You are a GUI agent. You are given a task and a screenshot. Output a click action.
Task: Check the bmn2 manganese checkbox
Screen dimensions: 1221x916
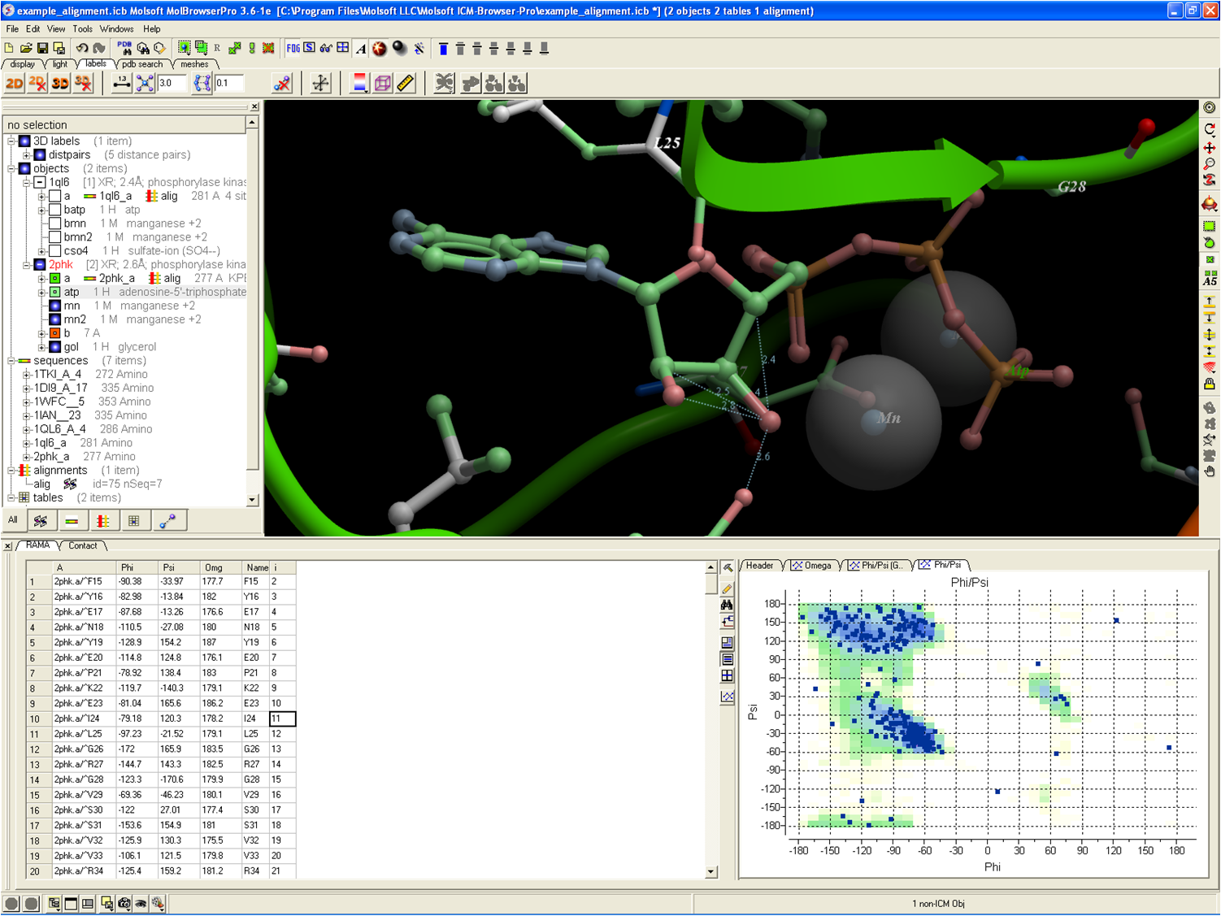[54, 237]
